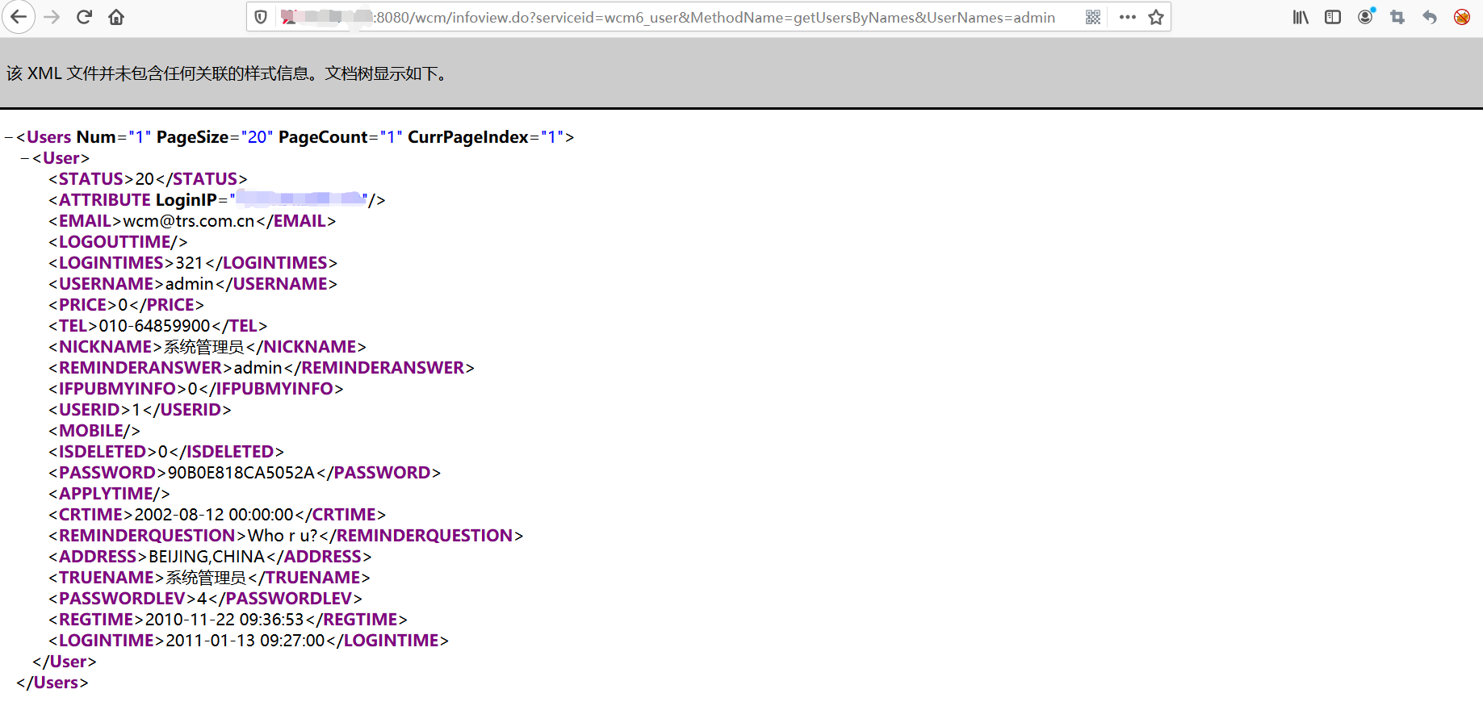
Task: Open the Library toolbar icon
Action: point(1301,17)
